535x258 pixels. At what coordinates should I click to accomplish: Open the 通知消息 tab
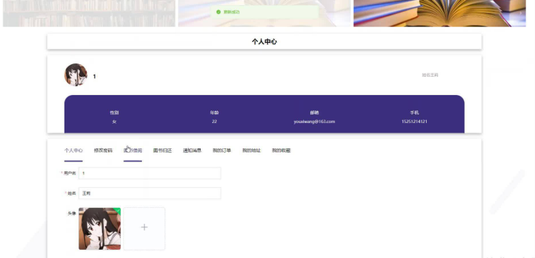(x=192, y=150)
